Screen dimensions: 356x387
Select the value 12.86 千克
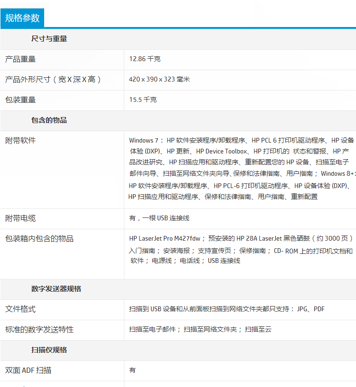click(x=145, y=59)
